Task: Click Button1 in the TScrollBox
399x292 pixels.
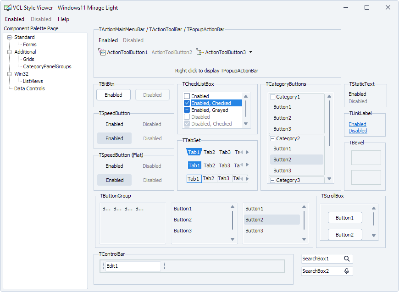Action: tap(345, 218)
